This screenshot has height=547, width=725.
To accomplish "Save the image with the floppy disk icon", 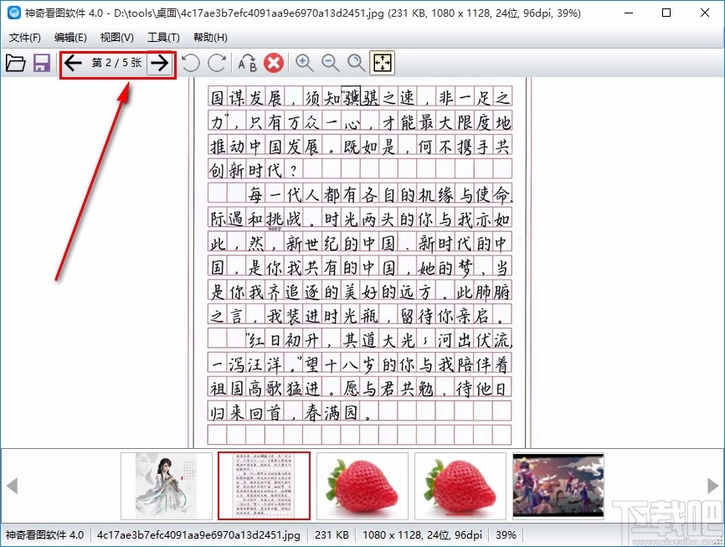I will (x=42, y=63).
